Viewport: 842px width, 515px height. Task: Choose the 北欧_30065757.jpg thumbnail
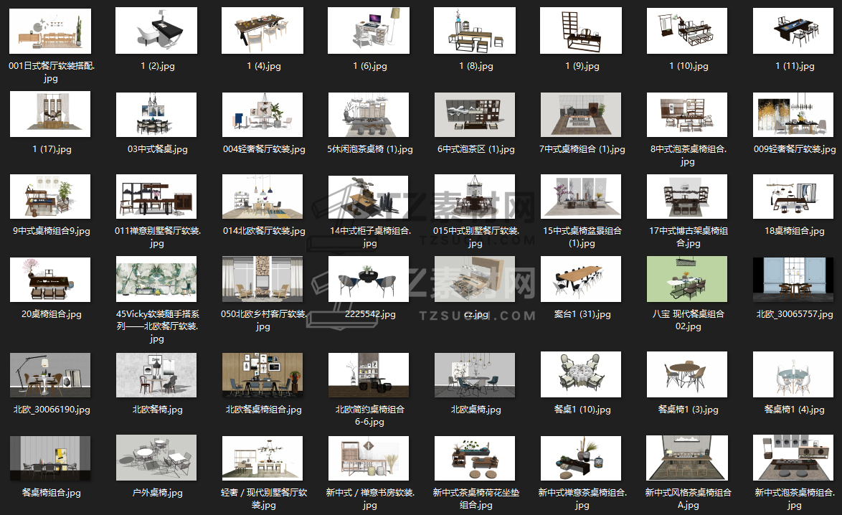[x=794, y=279]
